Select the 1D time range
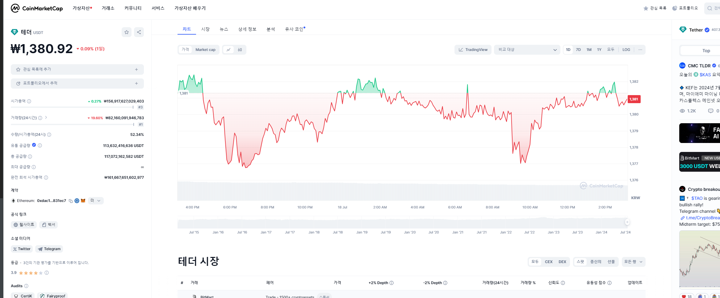Viewport: 720px width, 298px height. pyautogui.click(x=568, y=50)
